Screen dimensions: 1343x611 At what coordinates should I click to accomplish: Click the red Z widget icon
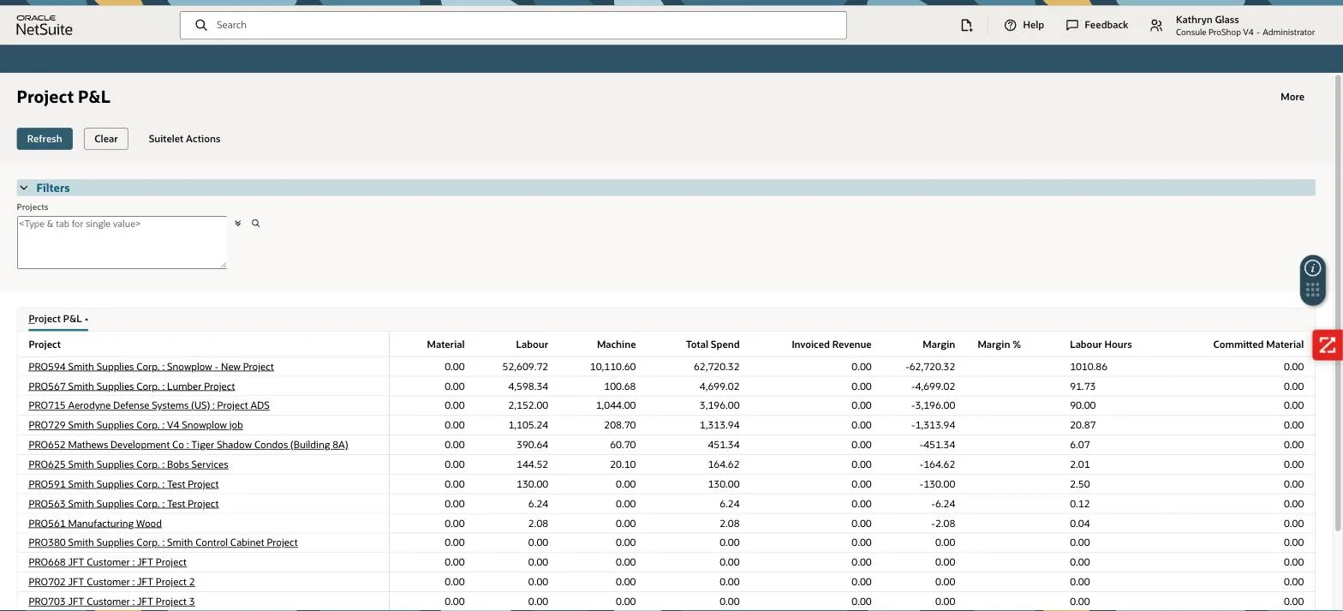click(1328, 345)
